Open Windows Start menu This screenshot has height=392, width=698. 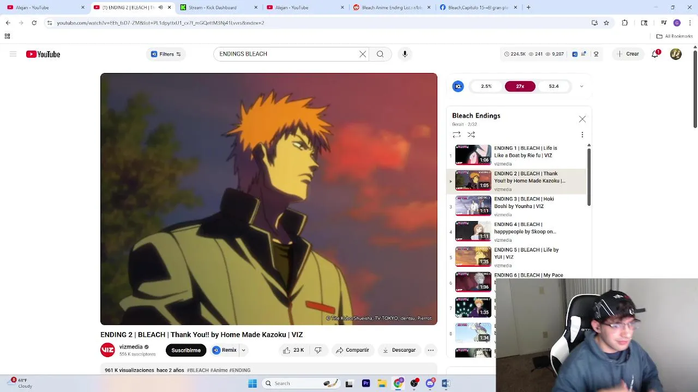(252, 383)
